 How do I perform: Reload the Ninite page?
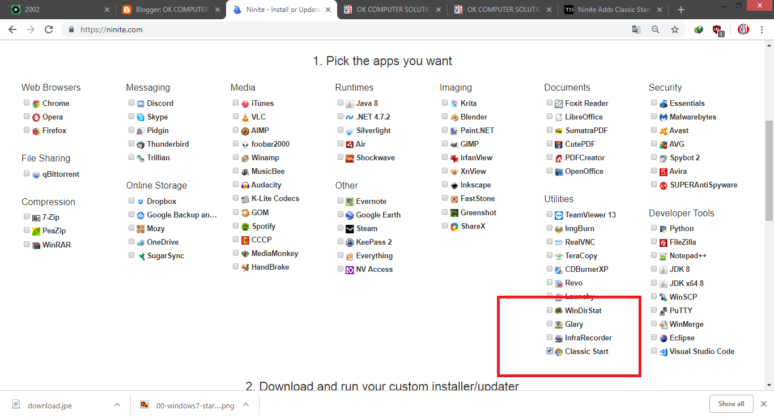coord(49,29)
